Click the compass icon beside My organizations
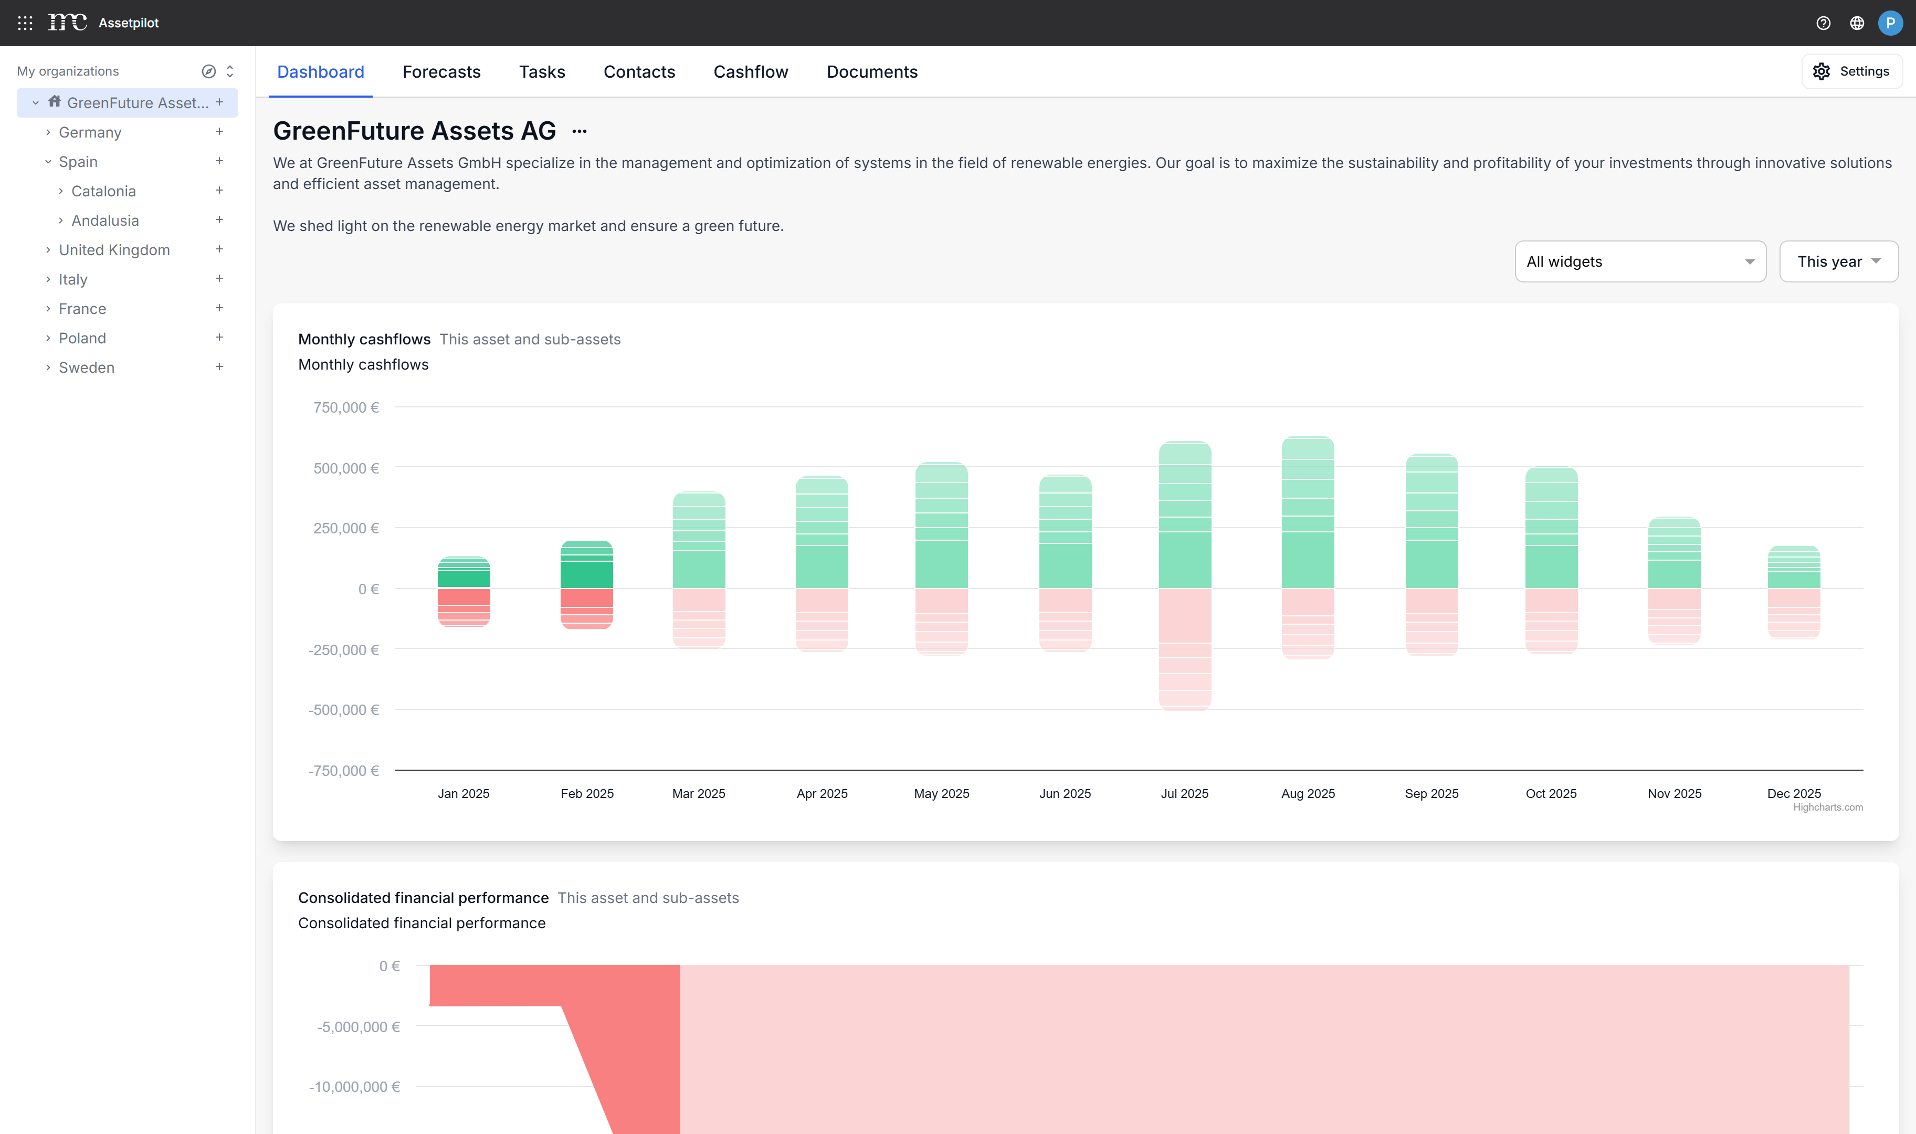The width and height of the screenshot is (1916, 1134). pos(208,71)
